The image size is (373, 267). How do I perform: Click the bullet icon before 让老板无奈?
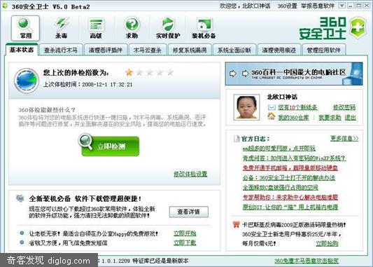pos(22,233)
